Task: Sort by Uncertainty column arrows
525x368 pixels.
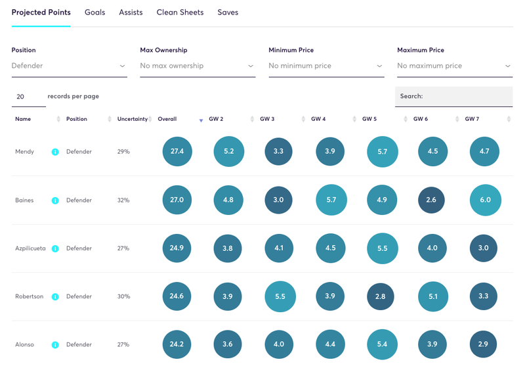Action: pyautogui.click(x=150, y=119)
